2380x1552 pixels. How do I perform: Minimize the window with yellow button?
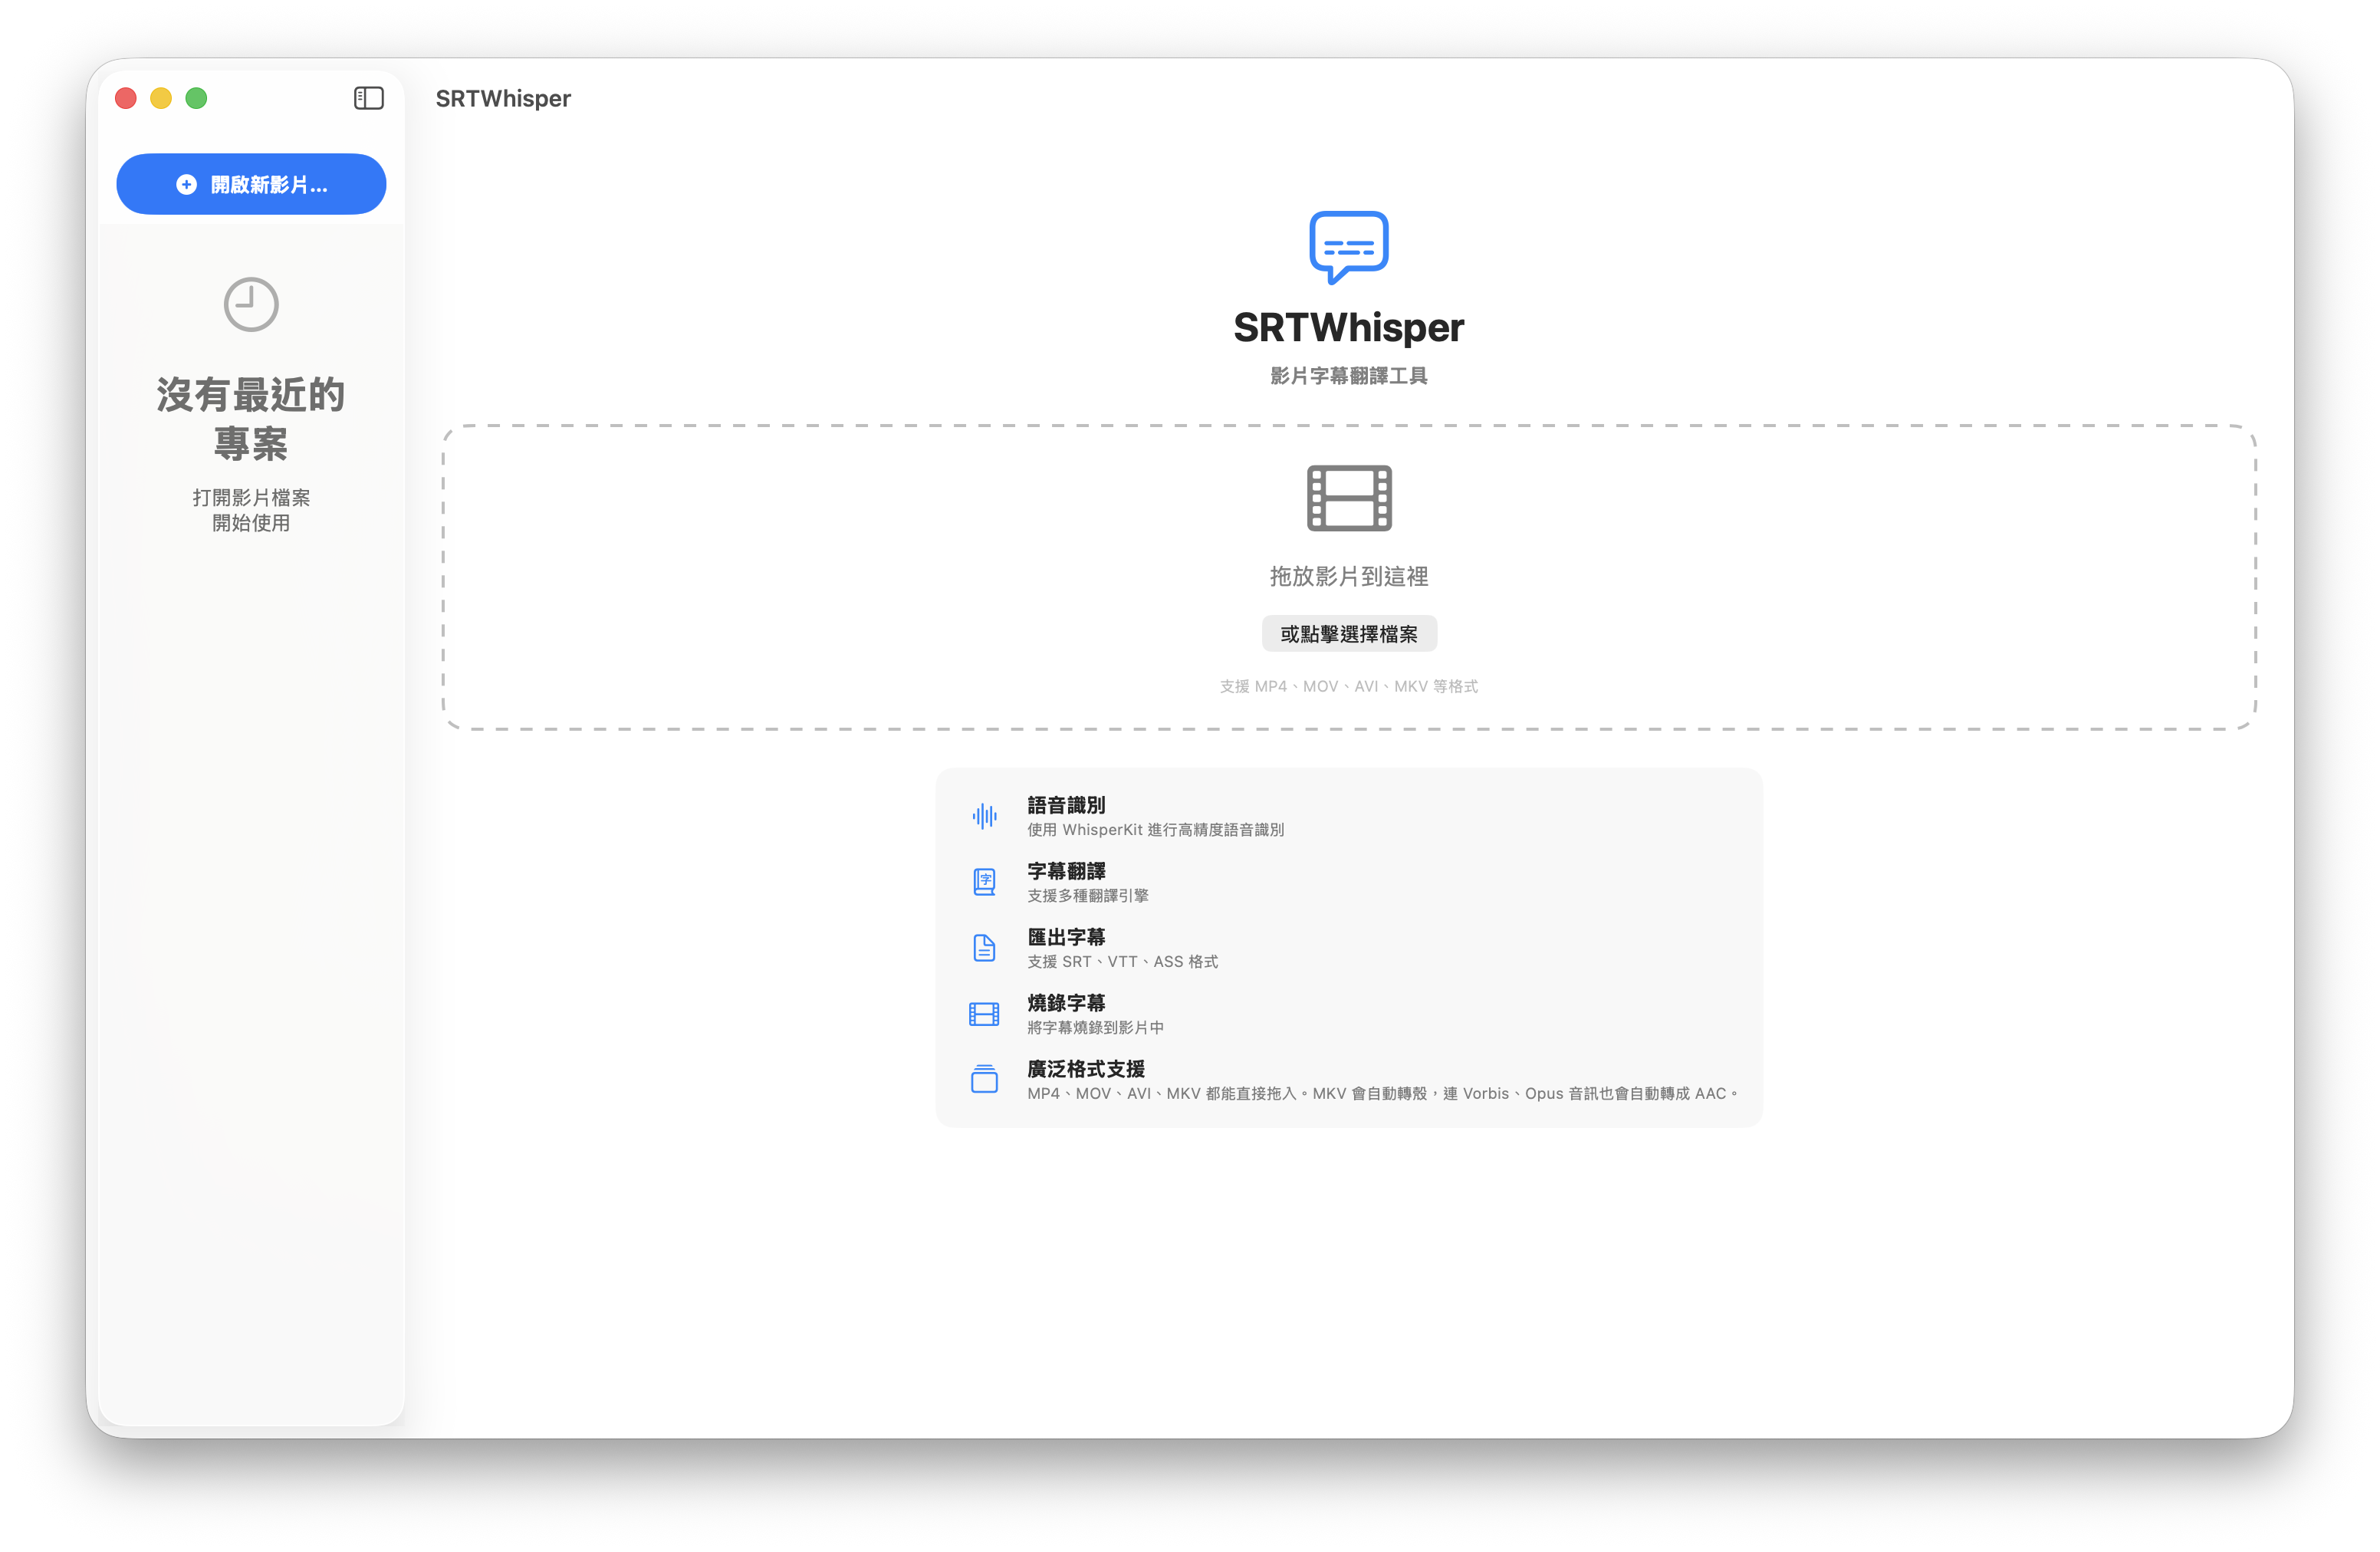(x=161, y=98)
